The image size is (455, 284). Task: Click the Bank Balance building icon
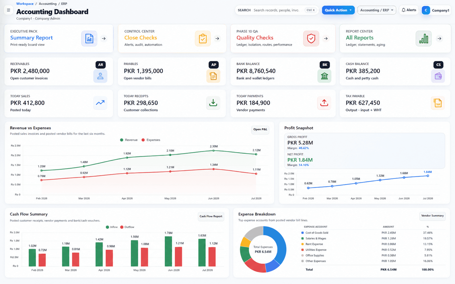[x=324, y=76]
